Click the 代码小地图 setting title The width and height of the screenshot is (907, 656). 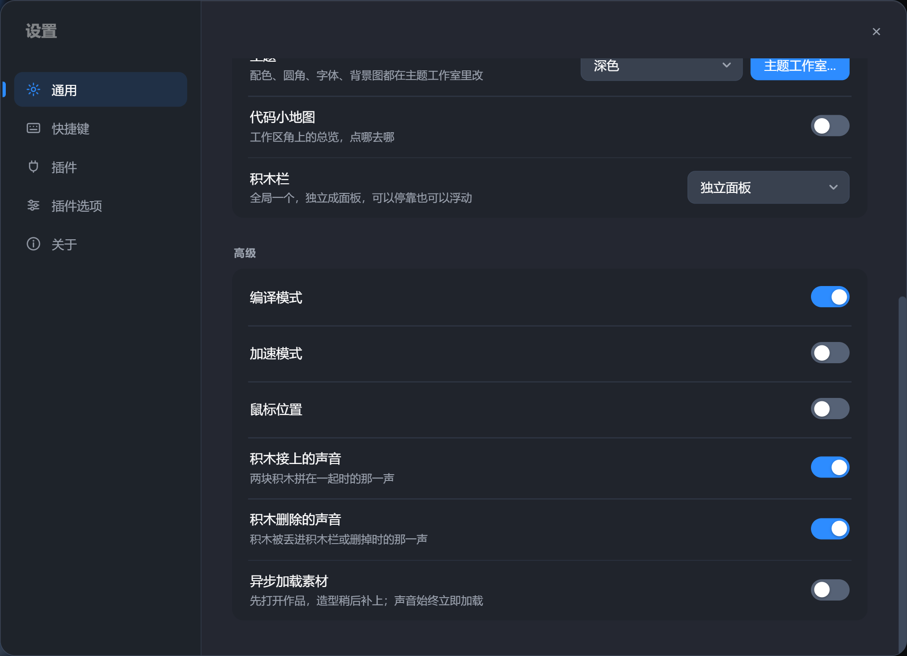tap(282, 117)
